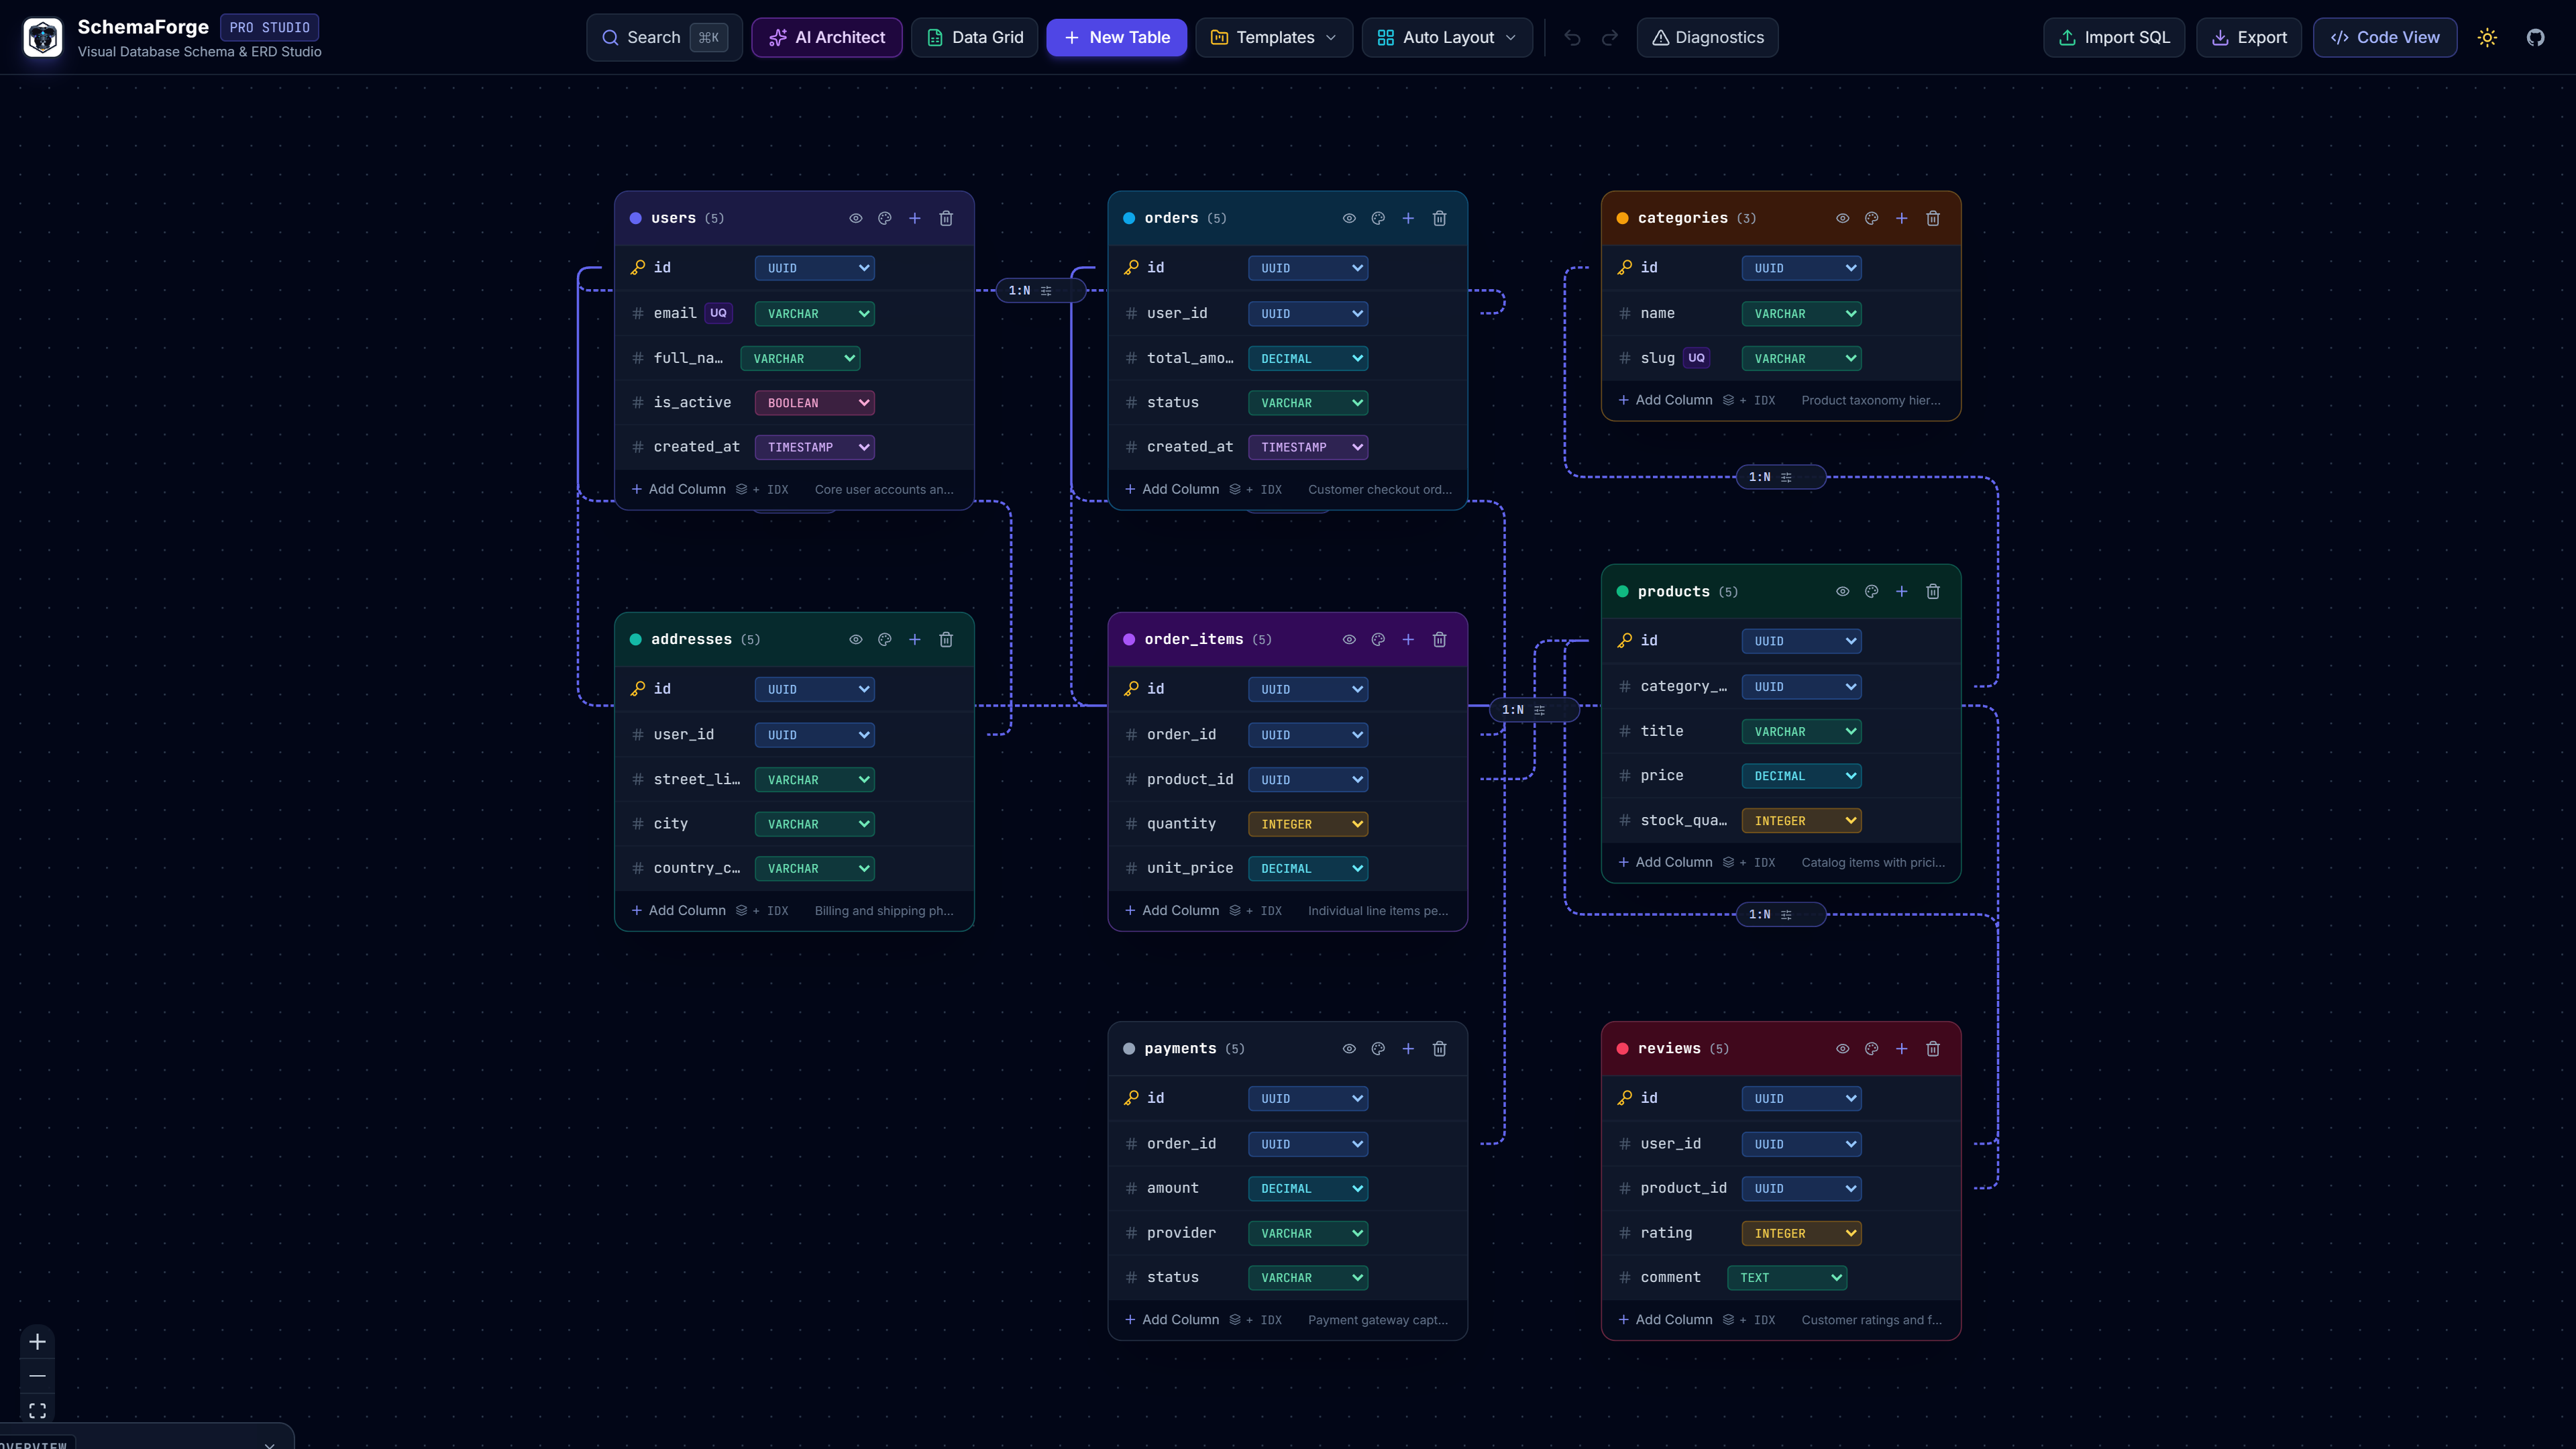Image resolution: width=2576 pixels, height=1449 pixels.
Task: Change users is_active BOOLEAN type dropdown
Action: (x=815, y=403)
